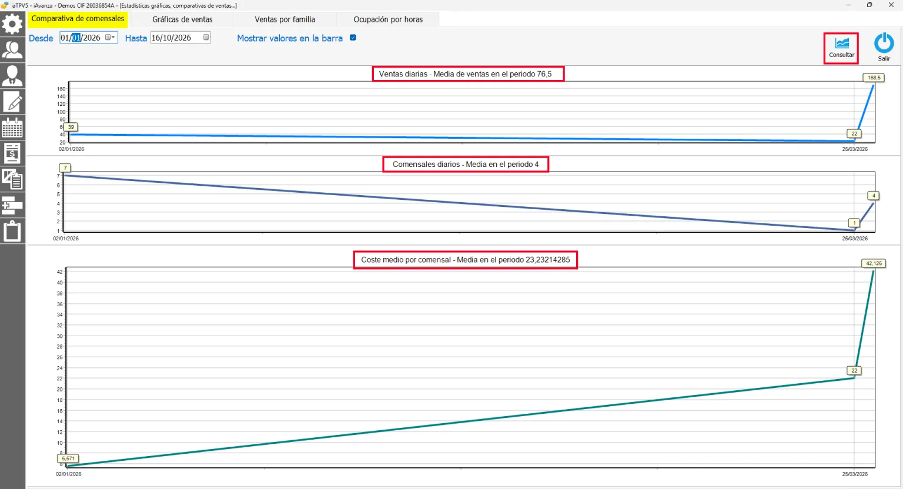Open the dollar receipt icon in sidebar
The height and width of the screenshot is (489, 903).
tap(12, 153)
